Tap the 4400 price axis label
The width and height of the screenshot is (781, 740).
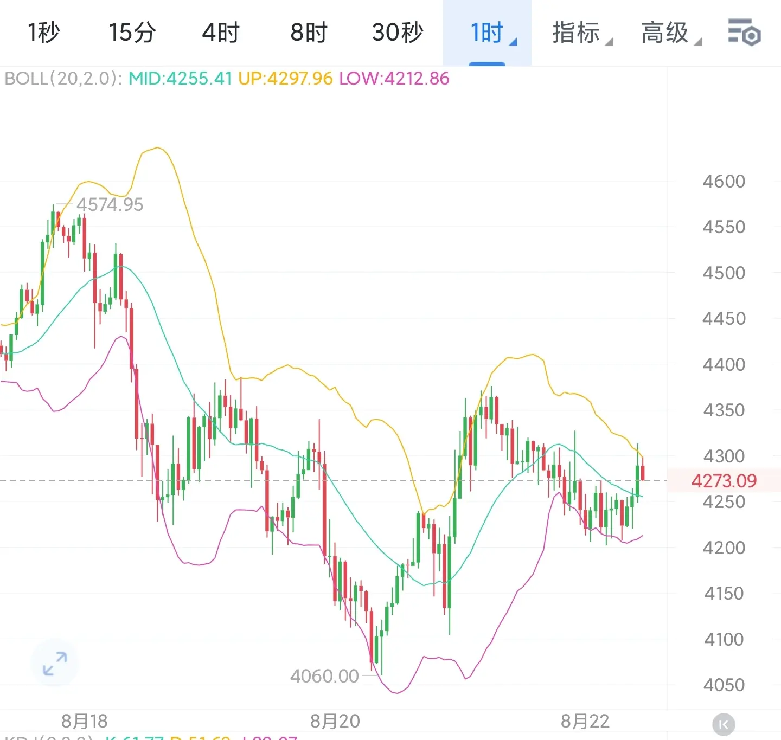[x=724, y=364]
